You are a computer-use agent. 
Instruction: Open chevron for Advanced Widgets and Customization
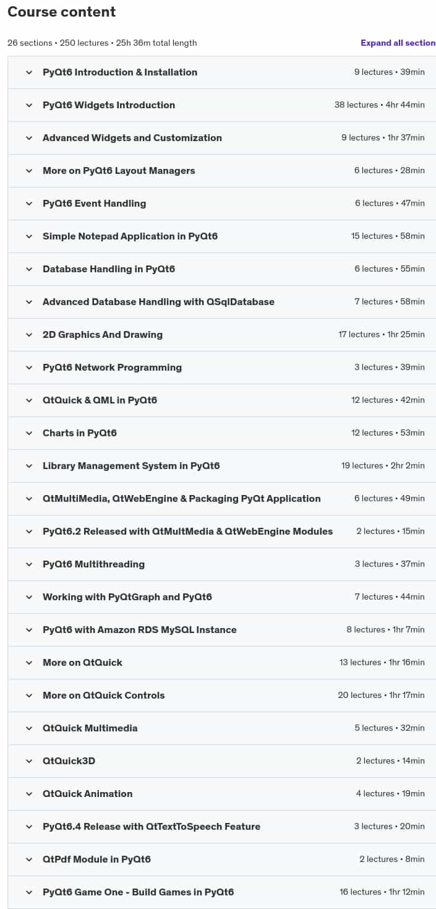[x=28, y=138]
